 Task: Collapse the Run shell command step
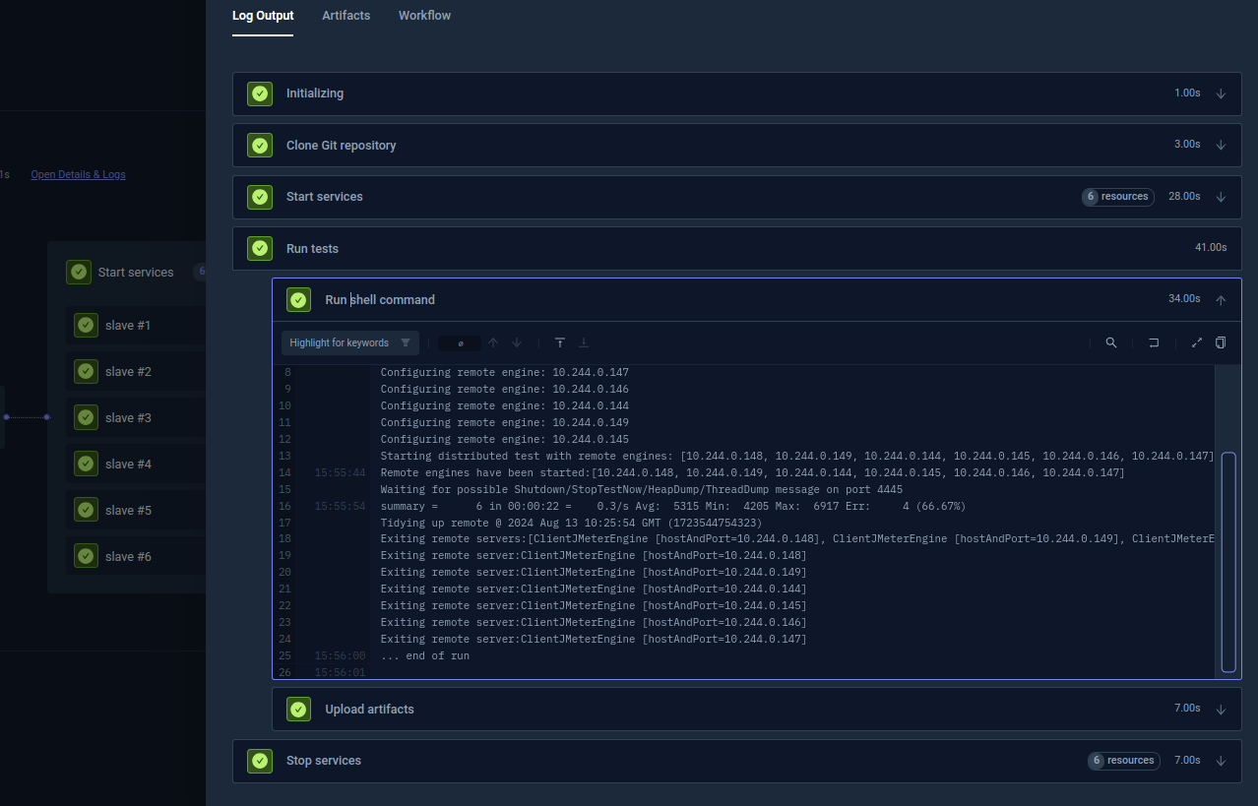1221,298
